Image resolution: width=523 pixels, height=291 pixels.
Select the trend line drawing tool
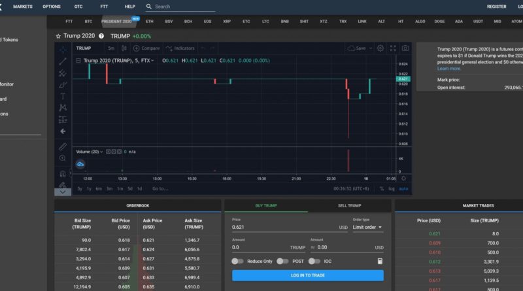[63, 61]
